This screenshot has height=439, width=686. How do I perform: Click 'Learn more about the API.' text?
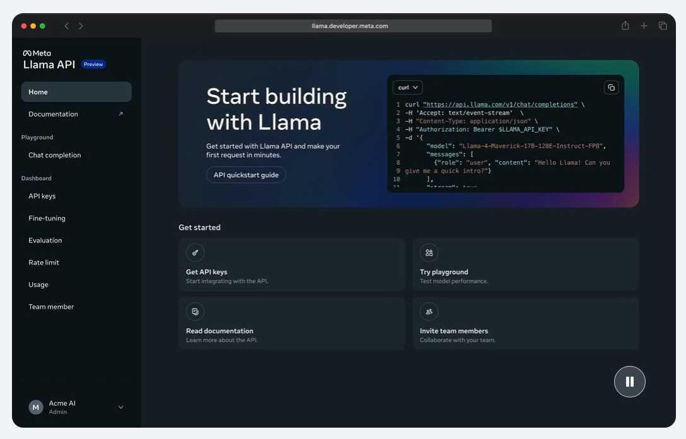(x=222, y=340)
